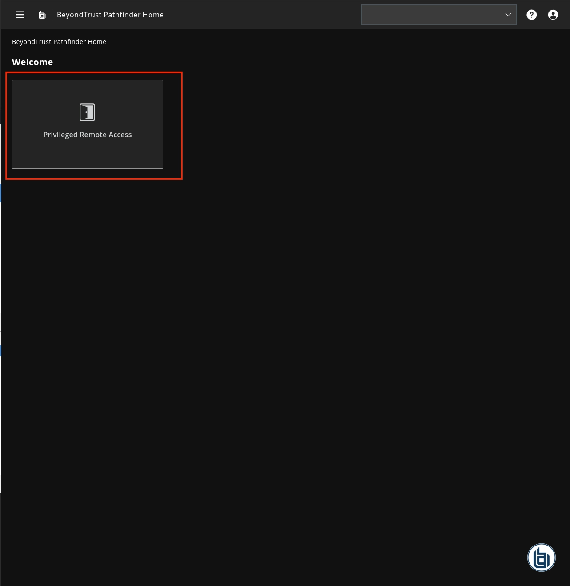The width and height of the screenshot is (570, 586).
Task: Click the Welcome heading text
Action: tap(32, 62)
